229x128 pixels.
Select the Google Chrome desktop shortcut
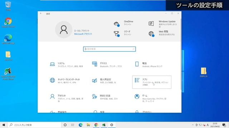coord(8,23)
